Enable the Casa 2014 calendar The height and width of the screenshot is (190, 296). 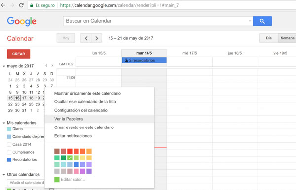[x=9, y=144]
